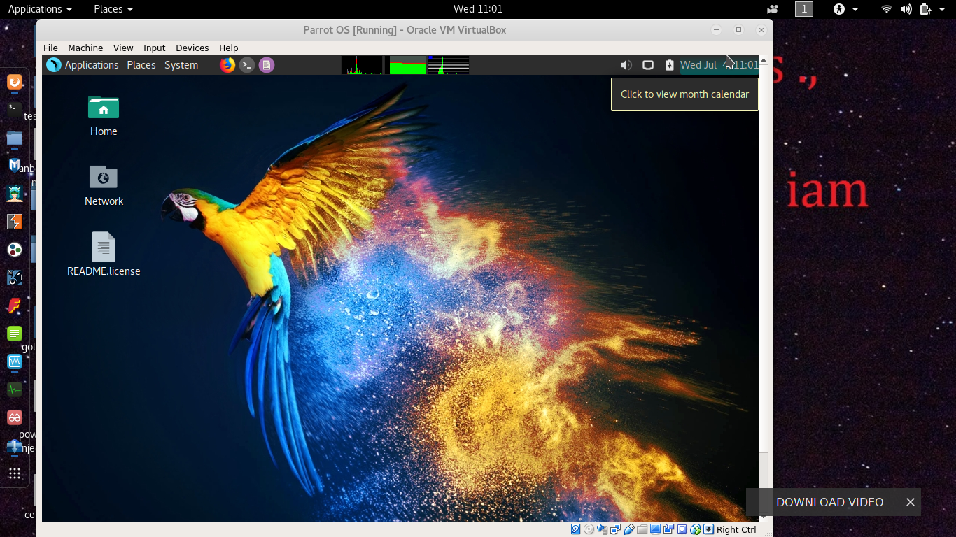Viewport: 956px width, 537px height.
Task: Click the shared folders icon in VirtualBox status bar
Action: click(642, 529)
